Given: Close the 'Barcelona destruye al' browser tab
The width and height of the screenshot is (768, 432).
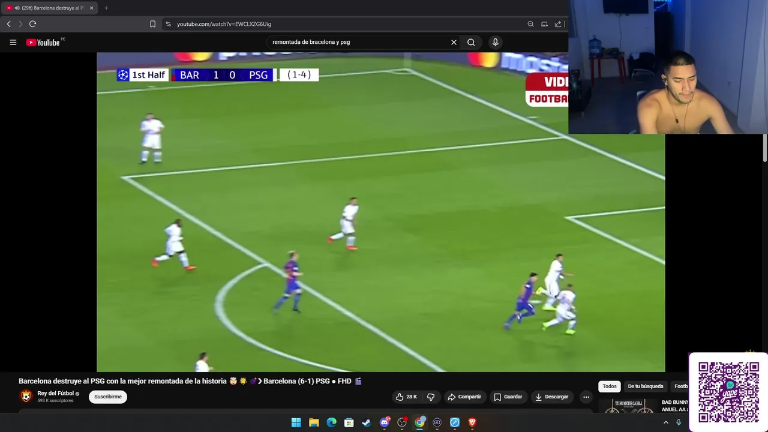Looking at the screenshot, I should [x=91, y=8].
